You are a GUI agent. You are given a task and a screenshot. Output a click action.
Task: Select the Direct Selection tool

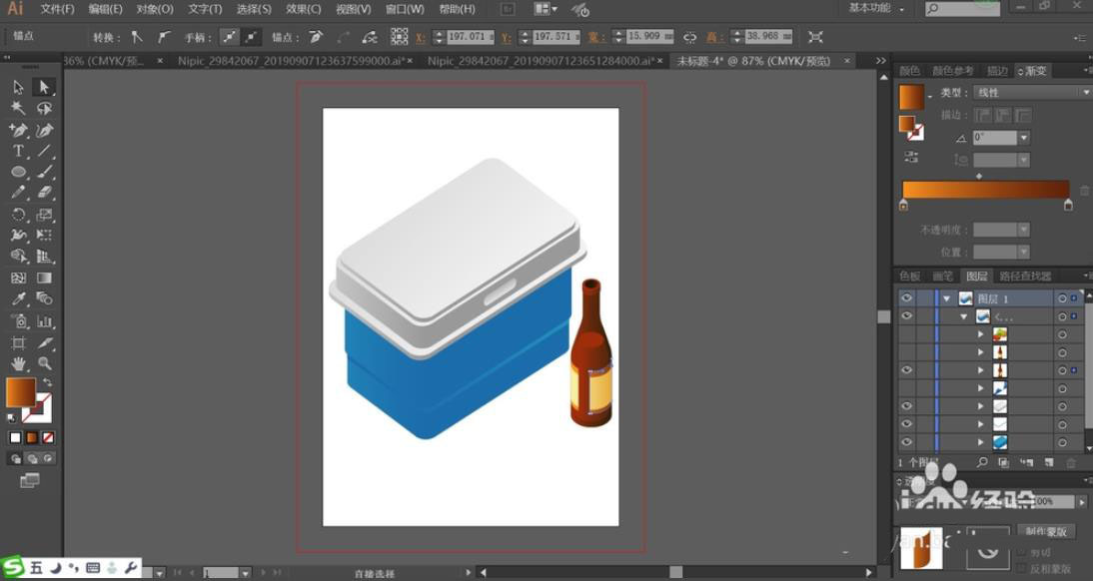point(44,88)
